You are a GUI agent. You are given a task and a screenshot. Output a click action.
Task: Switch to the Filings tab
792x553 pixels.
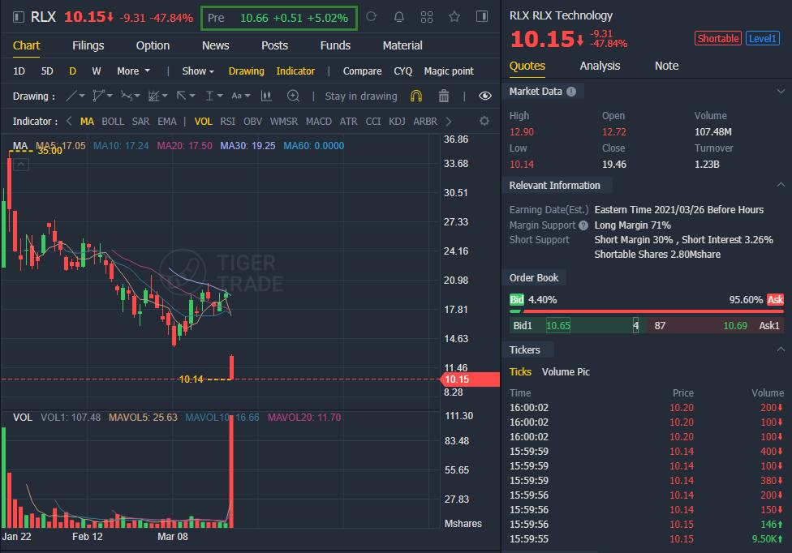[x=88, y=45]
